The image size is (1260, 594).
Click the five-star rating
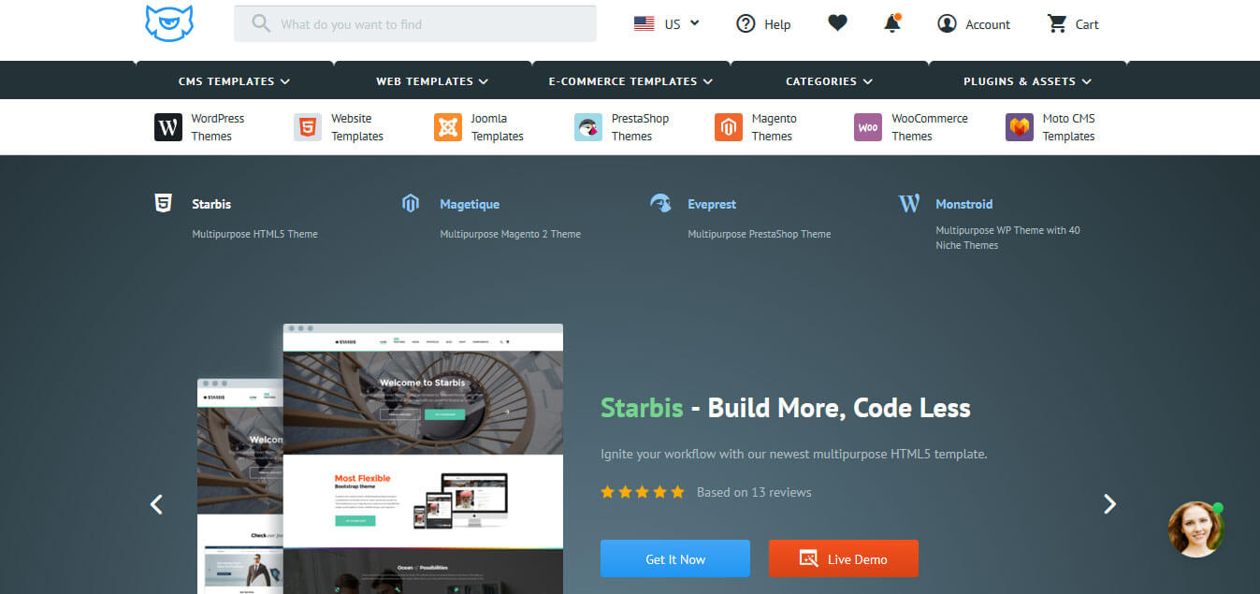point(643,492)
